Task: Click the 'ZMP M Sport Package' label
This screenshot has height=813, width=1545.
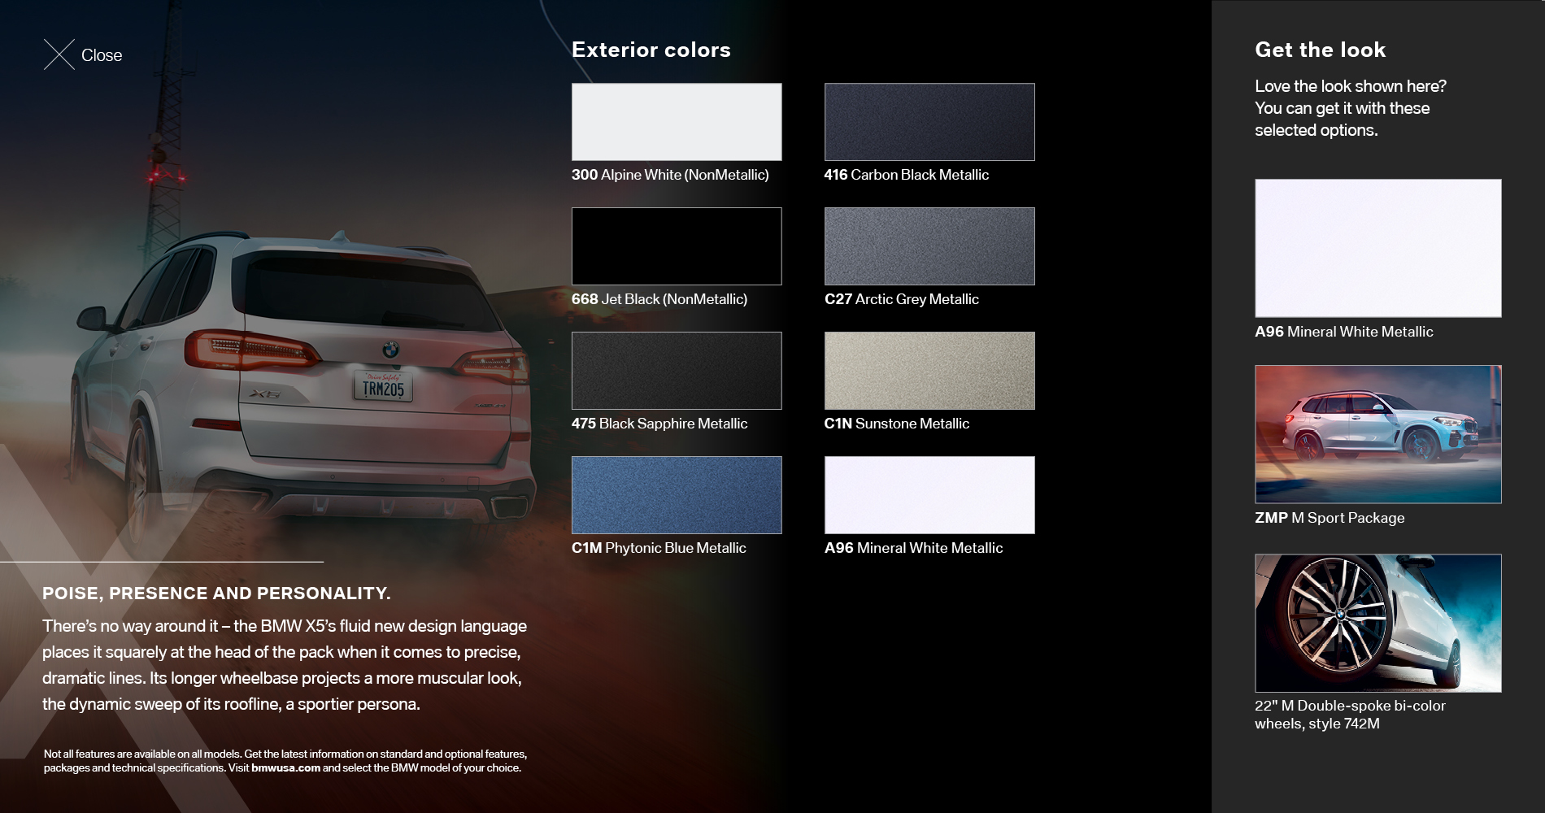Action: tap(1330, 518)
